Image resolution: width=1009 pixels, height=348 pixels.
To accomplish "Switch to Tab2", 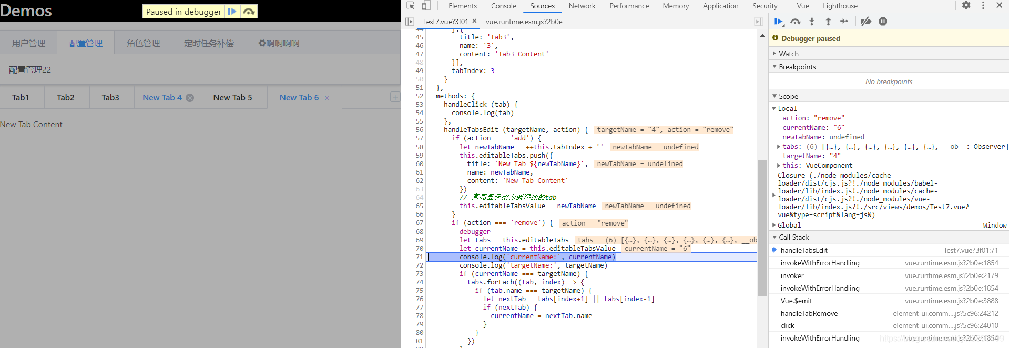I will [x=66, y=97].
